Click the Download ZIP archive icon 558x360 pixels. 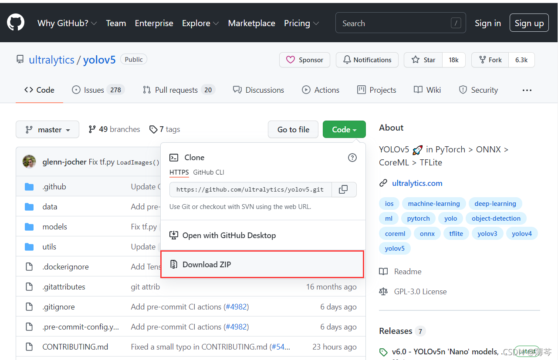tap(174, 264)
